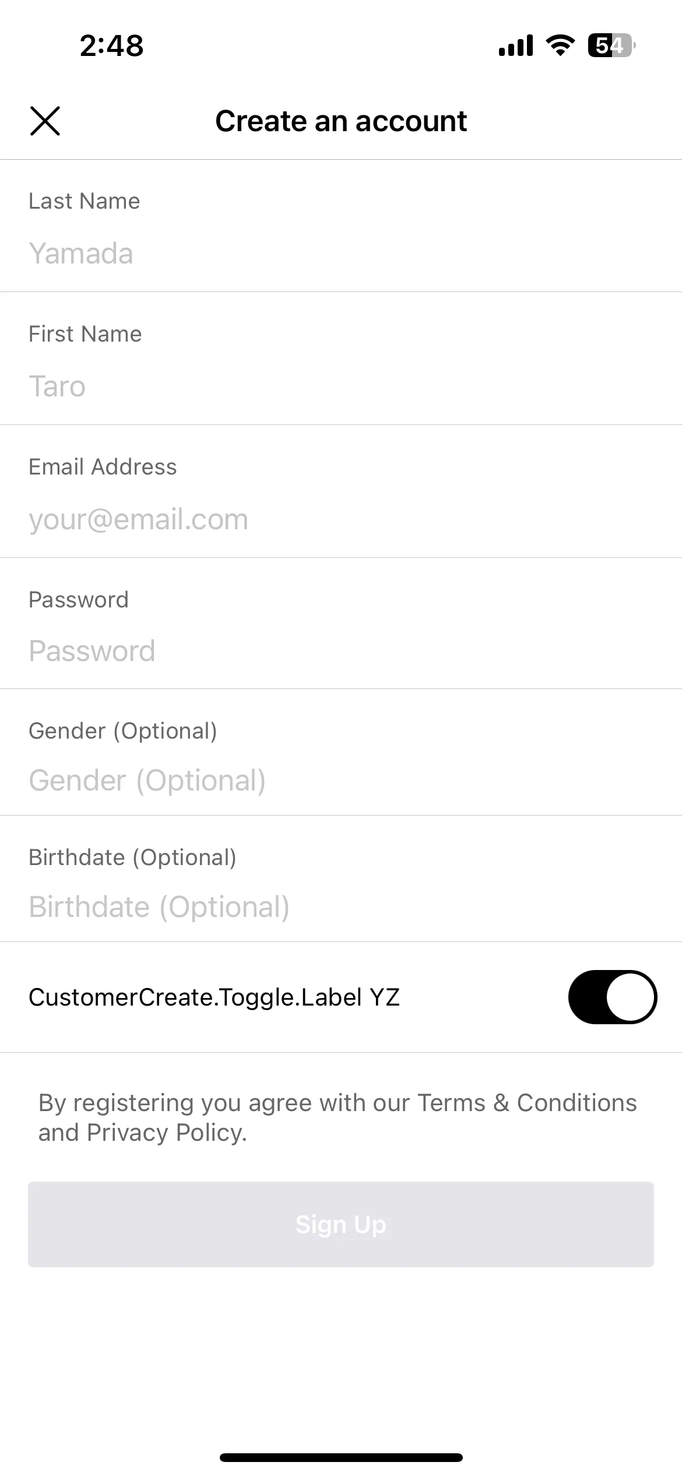This screenshot has height=1476, width=682.
Task: Tap the Email Address field label
Action: pos(103,467)
